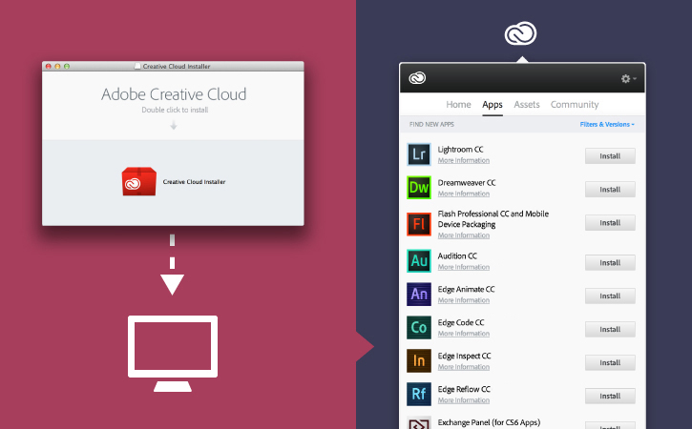
Task: Switch to the Home tab
Action: tap(458, 105)
